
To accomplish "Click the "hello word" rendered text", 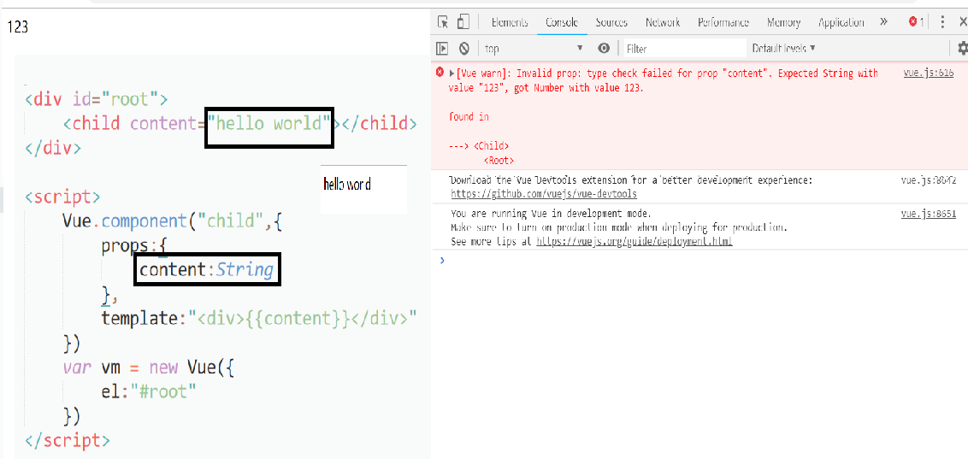I will (x=347, y=184).
